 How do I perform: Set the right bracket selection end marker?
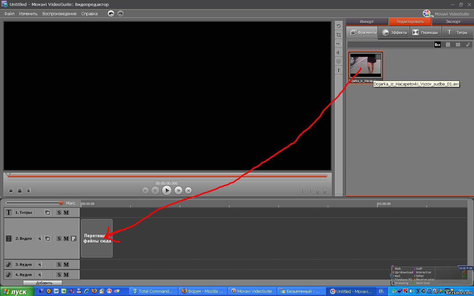(310, 191)
